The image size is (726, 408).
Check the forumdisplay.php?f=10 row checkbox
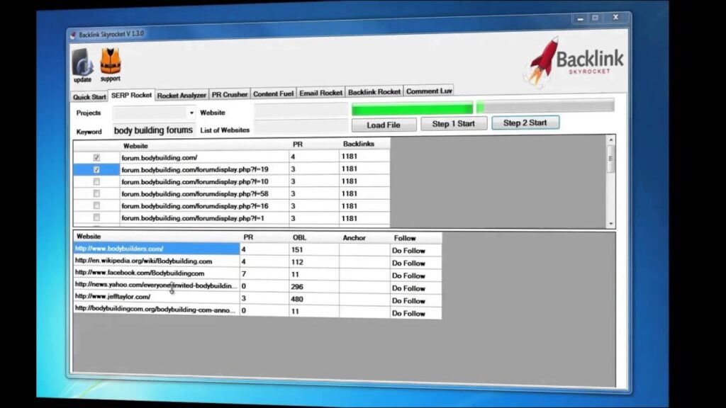[96, 182]
